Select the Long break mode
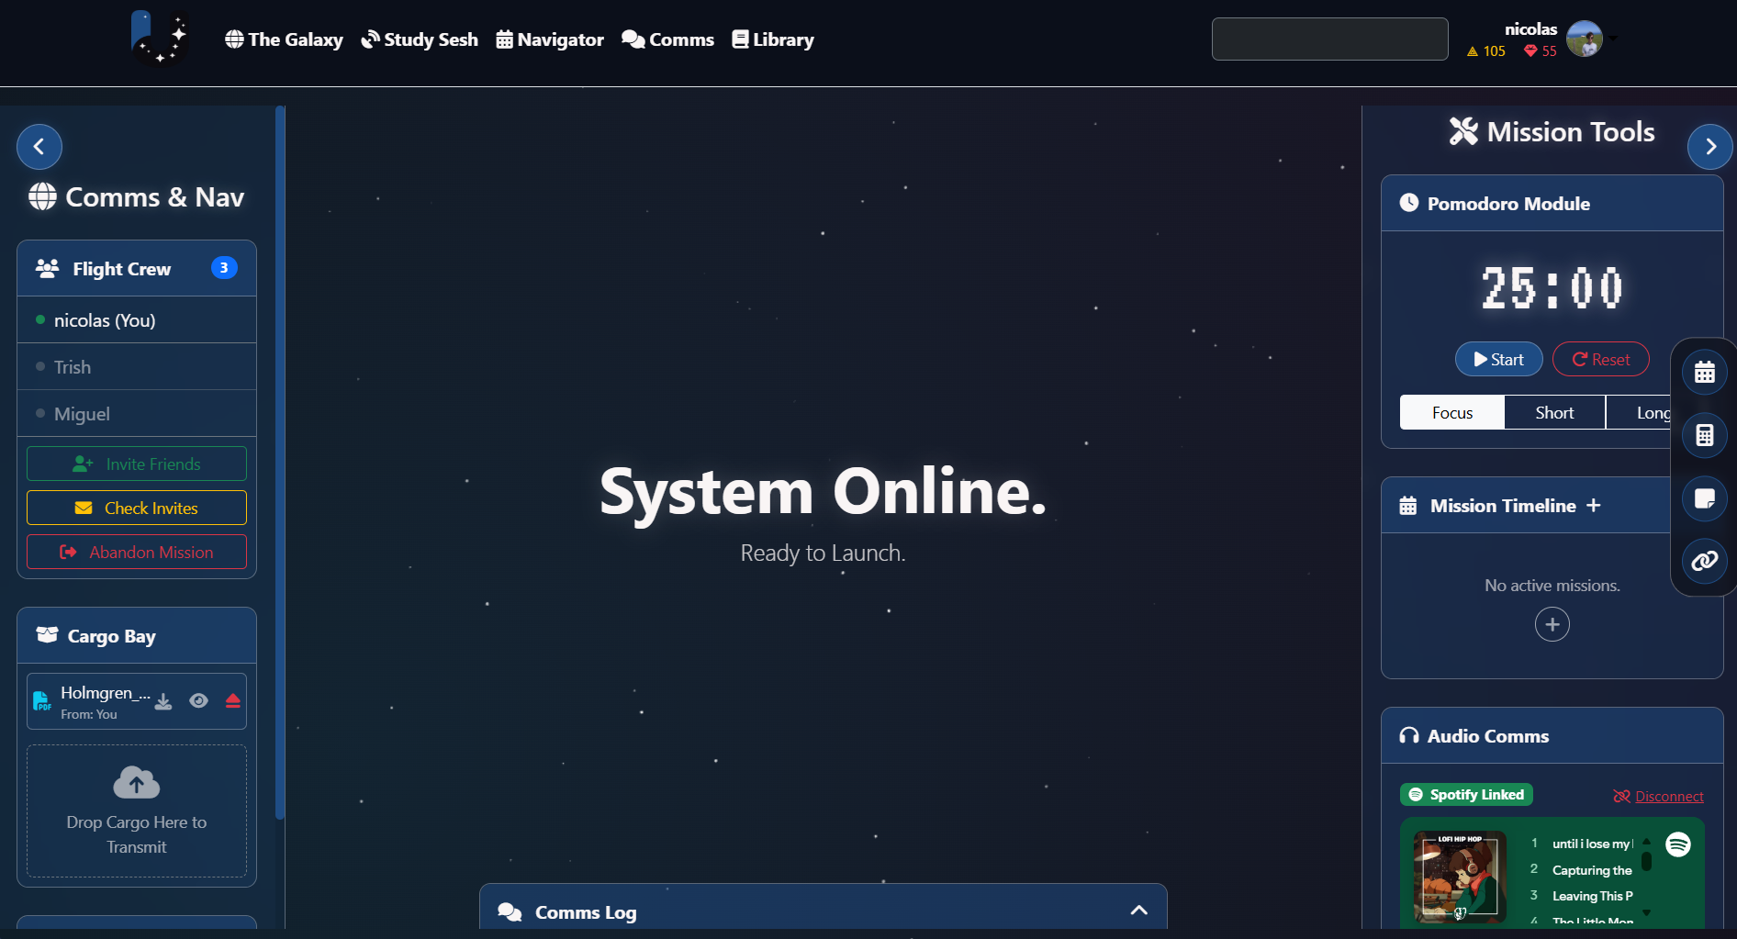This screenshot has height=939, width=1737. click(x=1639, y=413)
